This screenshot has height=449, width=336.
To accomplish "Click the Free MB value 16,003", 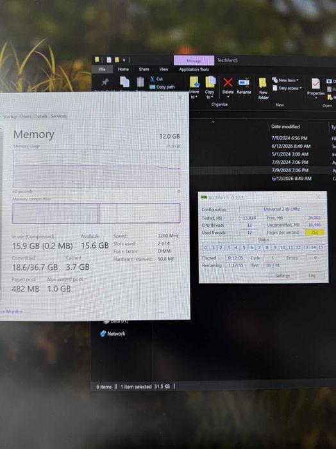I will [314, 218].
